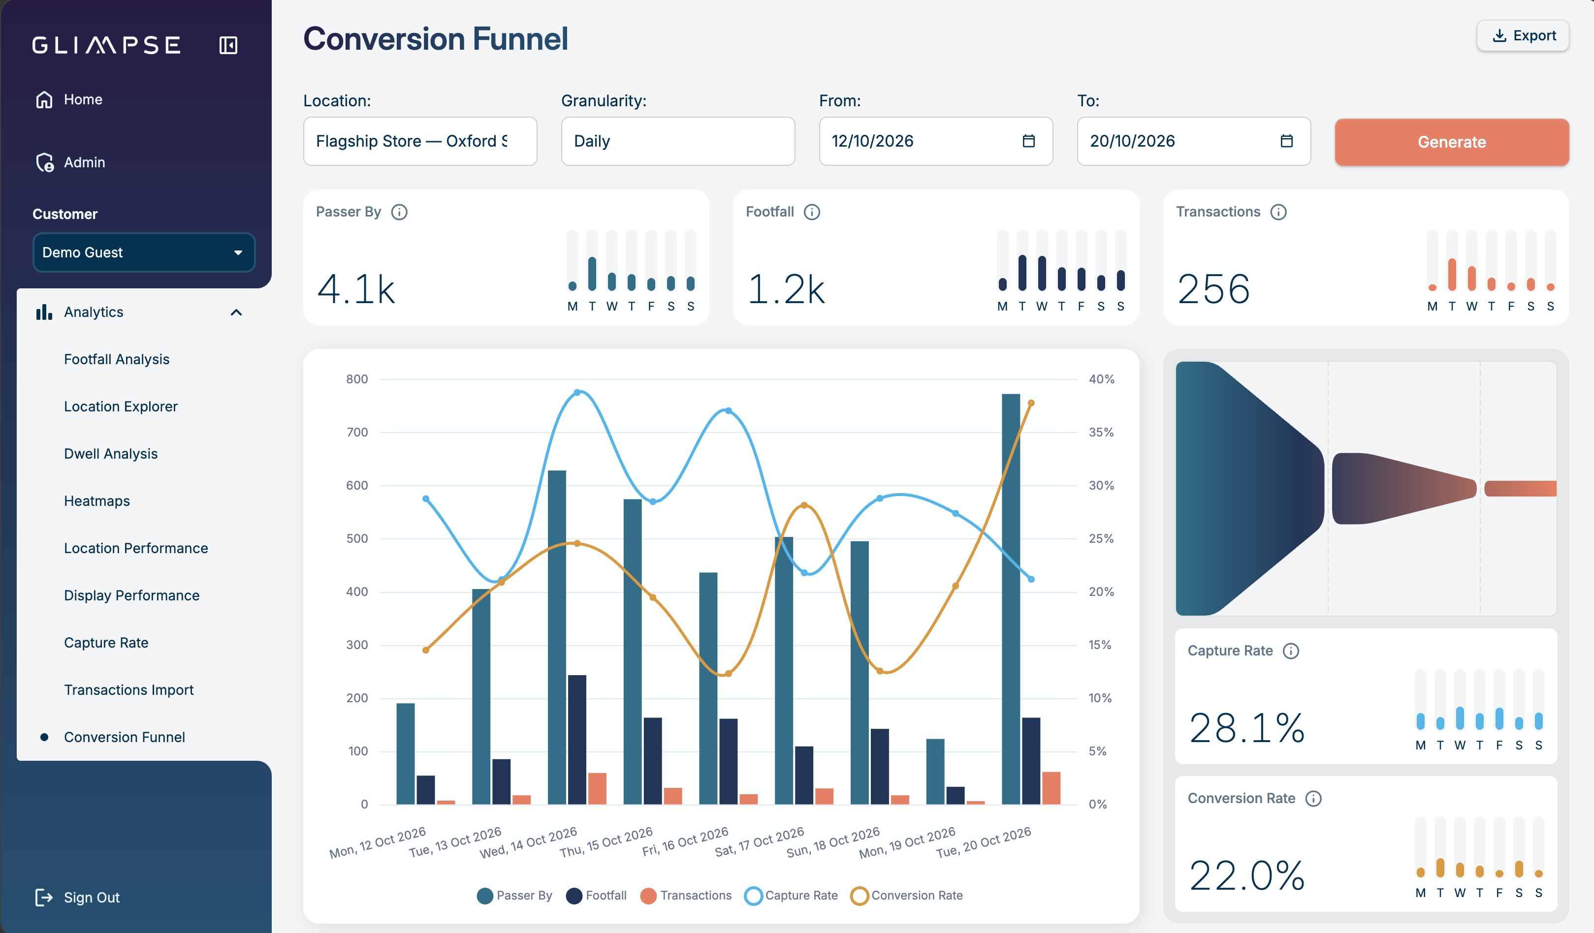The image size is (1594, 933).
Task: Open the Transactions info icon
Action: 1278,212
